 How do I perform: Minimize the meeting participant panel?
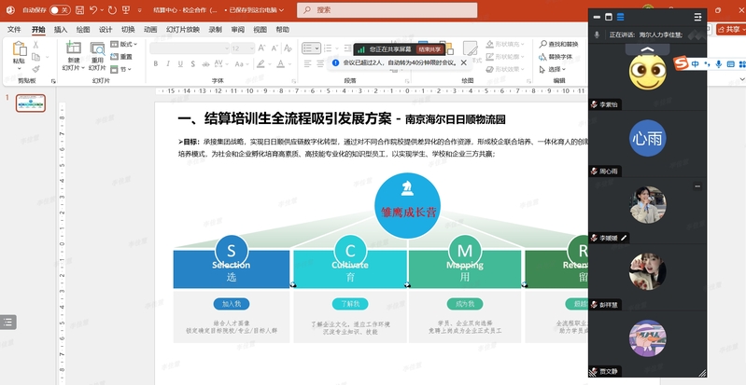597,17
